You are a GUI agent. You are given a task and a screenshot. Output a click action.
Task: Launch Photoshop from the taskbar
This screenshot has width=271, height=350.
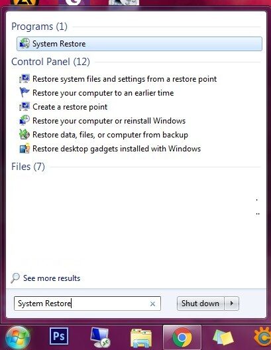pyautogui.click(x=59, y=336)
